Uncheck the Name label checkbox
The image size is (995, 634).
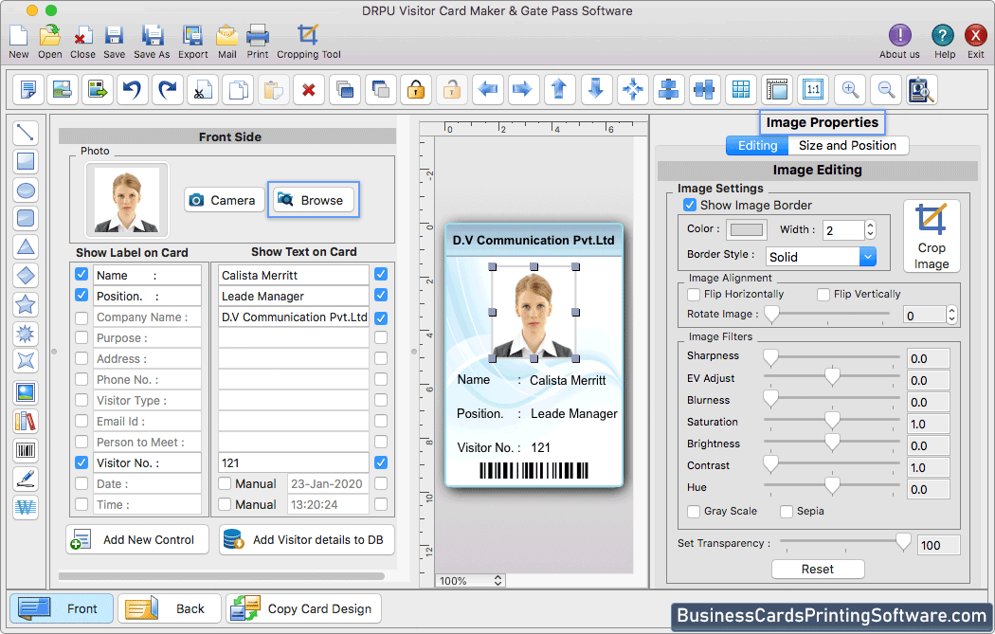click(x=81, y=274)
